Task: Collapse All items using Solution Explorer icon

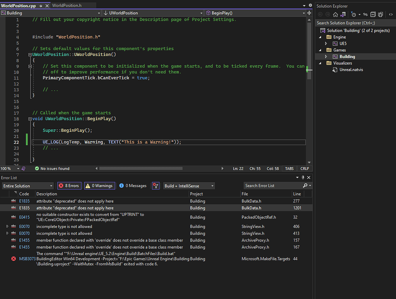Action: click(x=373, y=14)
